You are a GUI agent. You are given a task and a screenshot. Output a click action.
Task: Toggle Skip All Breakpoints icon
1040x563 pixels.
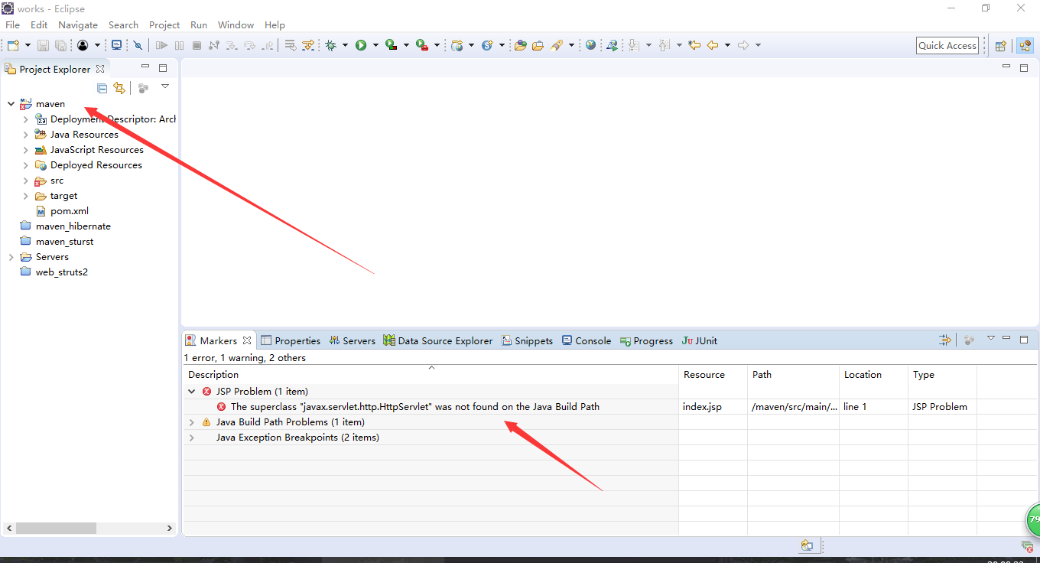[x=138, y=45]
